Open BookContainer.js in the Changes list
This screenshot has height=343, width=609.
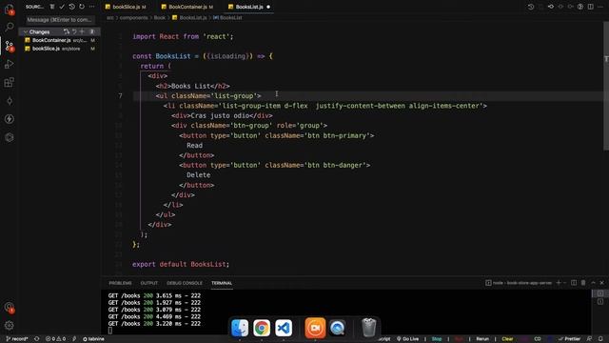point(59,40)
